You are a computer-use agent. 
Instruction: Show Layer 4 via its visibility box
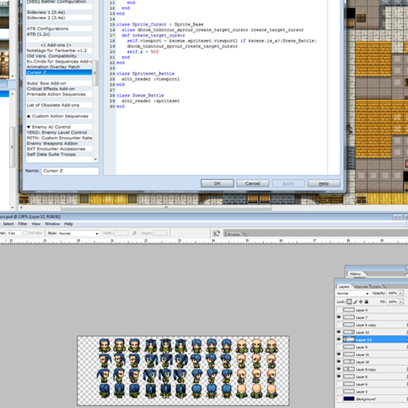point(340,310)
